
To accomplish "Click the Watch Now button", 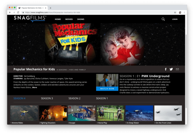I will 107,89.
